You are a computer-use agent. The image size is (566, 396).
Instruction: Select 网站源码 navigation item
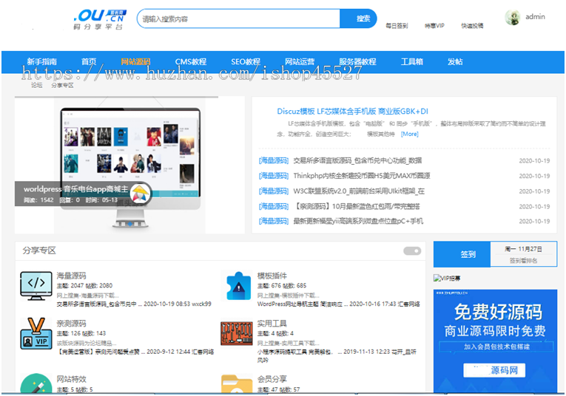(x=135, y=61)
